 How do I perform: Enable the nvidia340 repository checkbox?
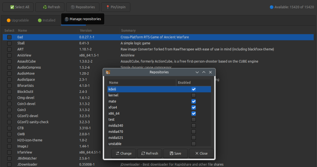coord(193,126)
